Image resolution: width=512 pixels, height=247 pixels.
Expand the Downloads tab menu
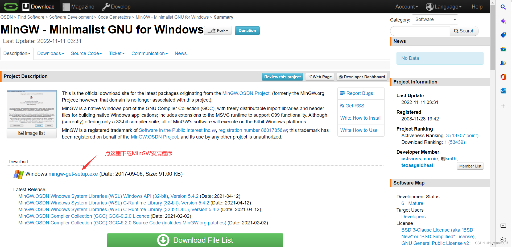51,53
